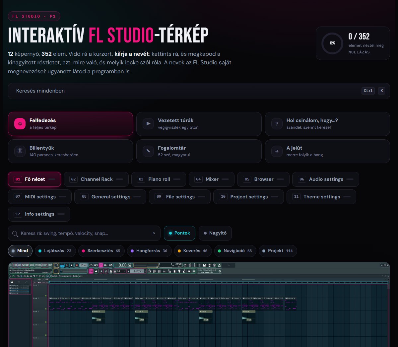
Task: Click the Keress rá element search field
Action: click(84, 233)
